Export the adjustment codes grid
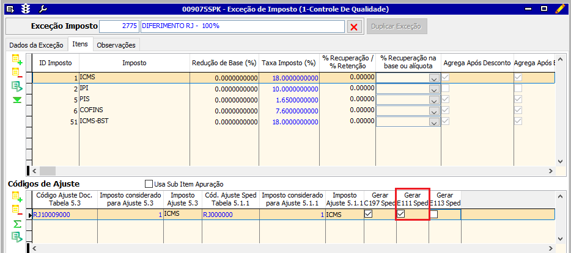This screenshot has width=571, height=253. [x=17, y=237]
